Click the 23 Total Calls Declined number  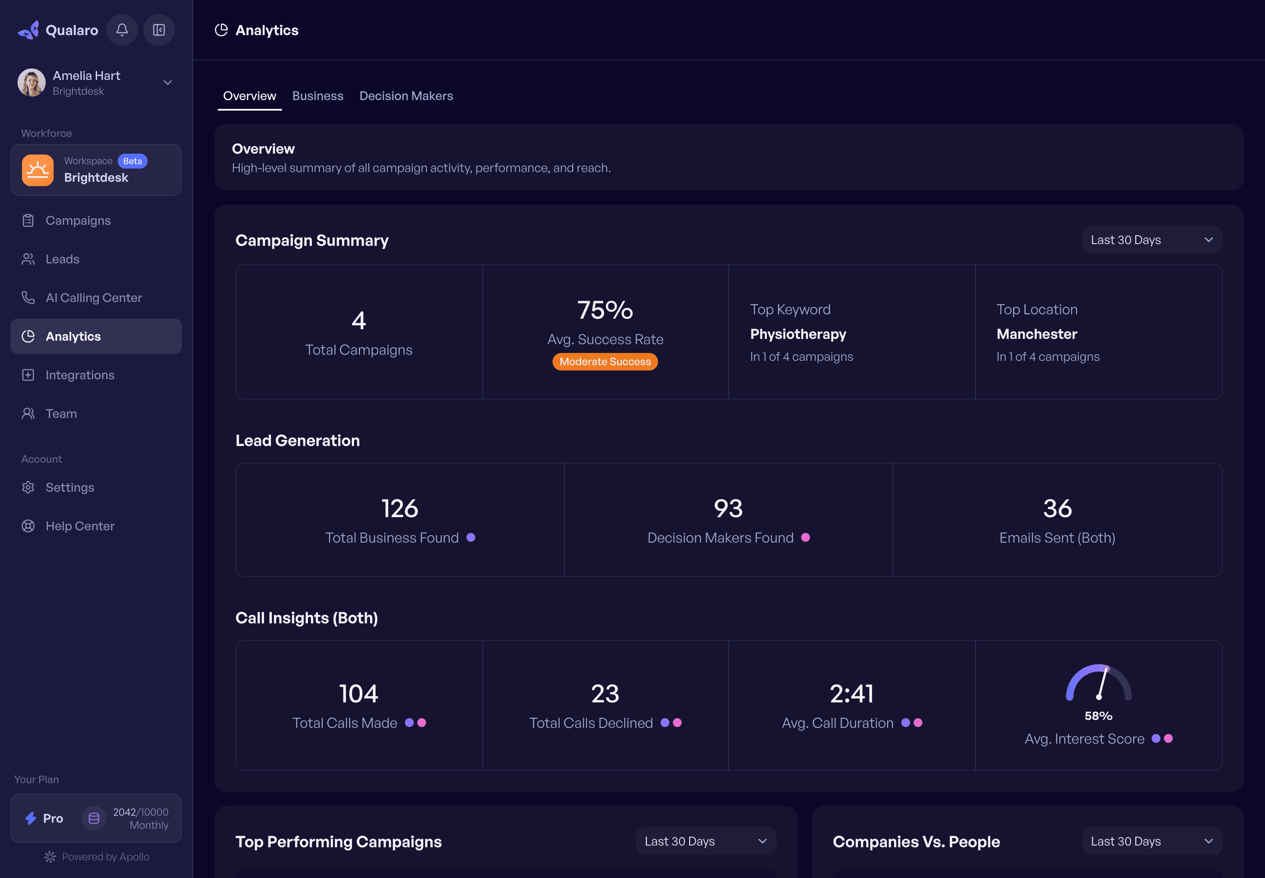(605, 694)
